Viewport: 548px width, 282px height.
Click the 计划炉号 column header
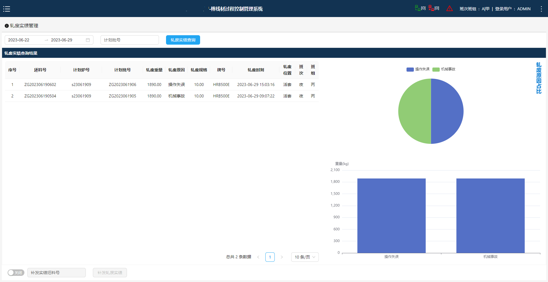[81, 70]
